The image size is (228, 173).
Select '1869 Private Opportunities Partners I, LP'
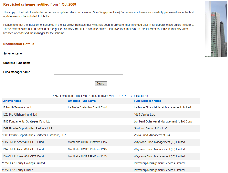pos(27,128)
